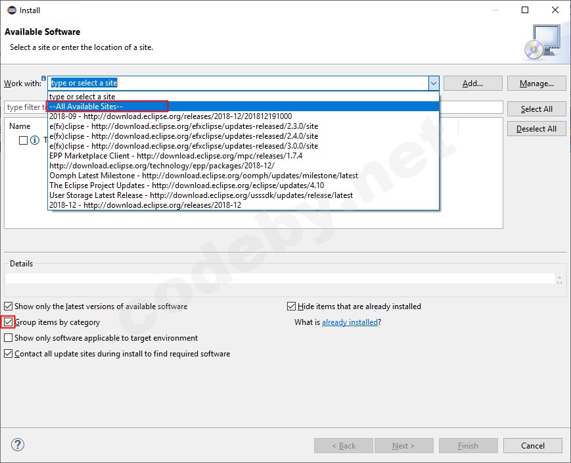Pick The Eclipse Project Updates 4.10 site

243,185
